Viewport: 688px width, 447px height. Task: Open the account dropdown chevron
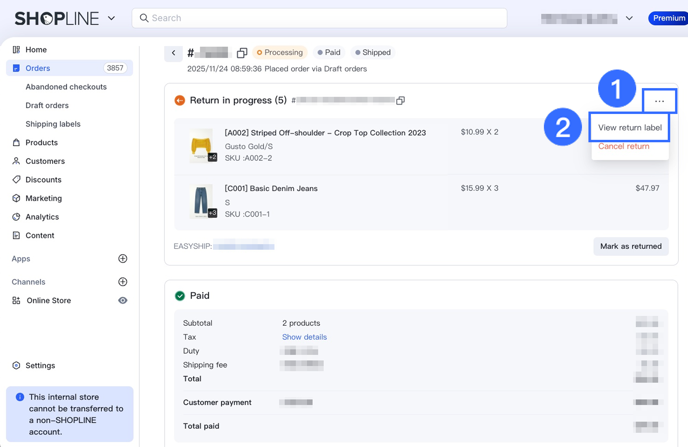click(629, 18)
